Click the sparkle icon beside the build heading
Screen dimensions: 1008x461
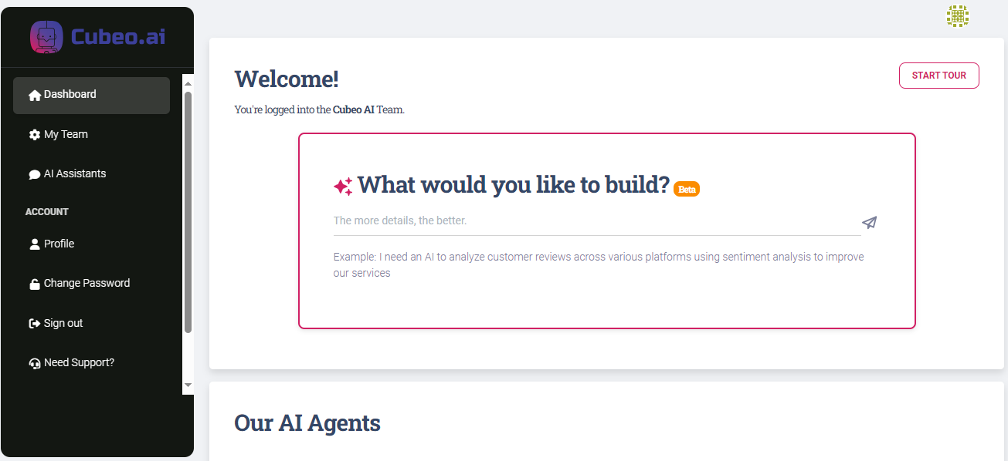[343, 187]
